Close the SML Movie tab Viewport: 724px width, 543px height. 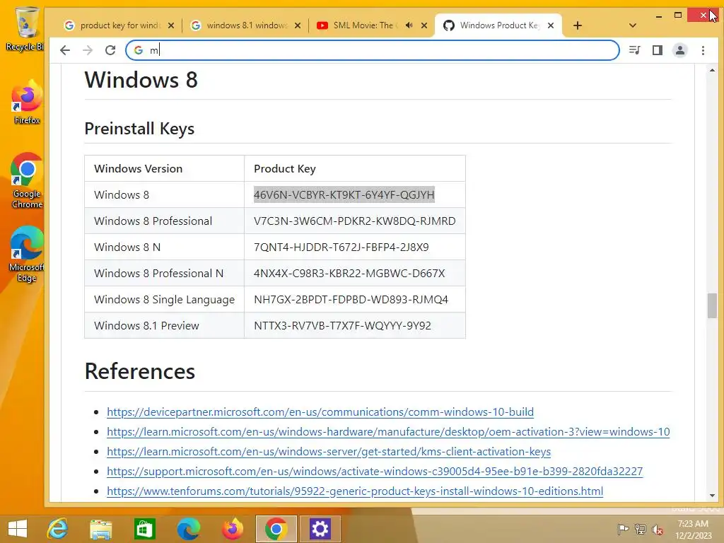coord(424,25)
